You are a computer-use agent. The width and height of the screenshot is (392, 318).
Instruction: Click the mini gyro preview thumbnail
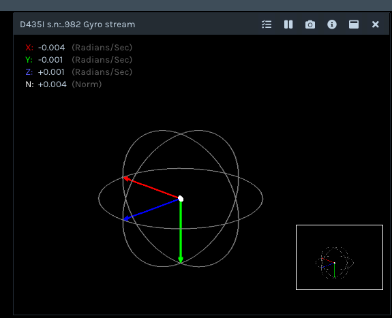point(340,257)
